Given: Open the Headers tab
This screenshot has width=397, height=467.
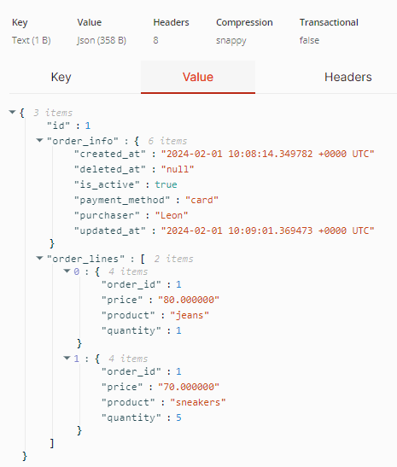Looking at the screenshot, I should (347, 77).
